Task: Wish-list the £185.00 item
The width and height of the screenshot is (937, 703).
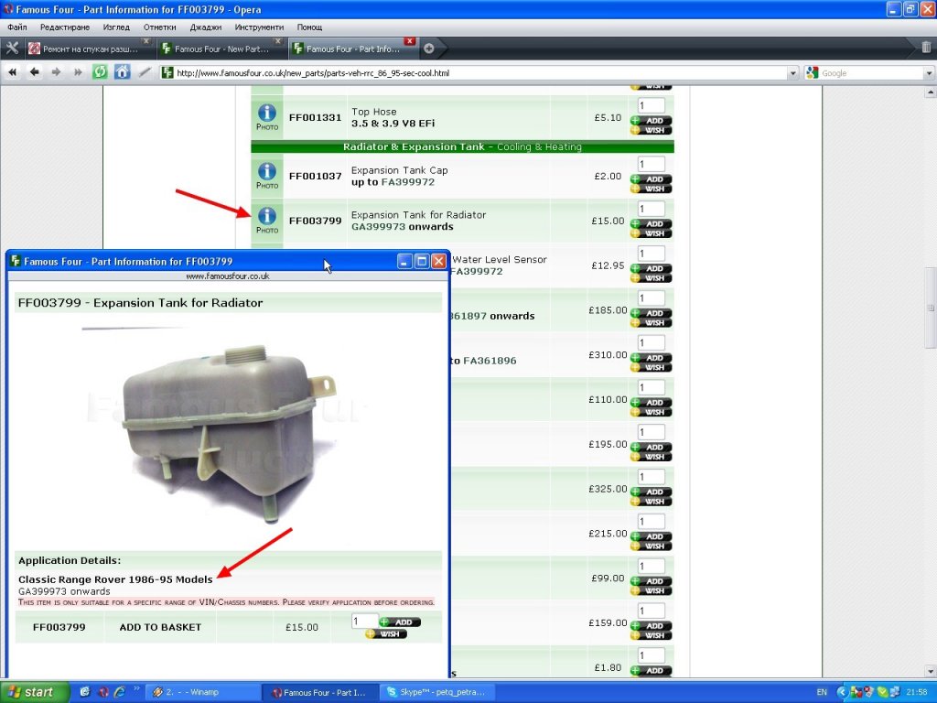Action: pyautogui.click(x=652, y=323)
